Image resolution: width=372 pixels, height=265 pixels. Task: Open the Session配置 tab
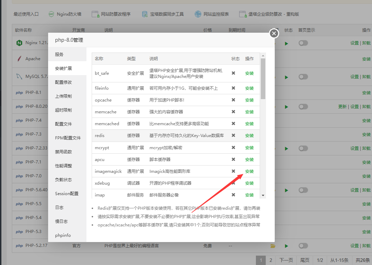67,194
